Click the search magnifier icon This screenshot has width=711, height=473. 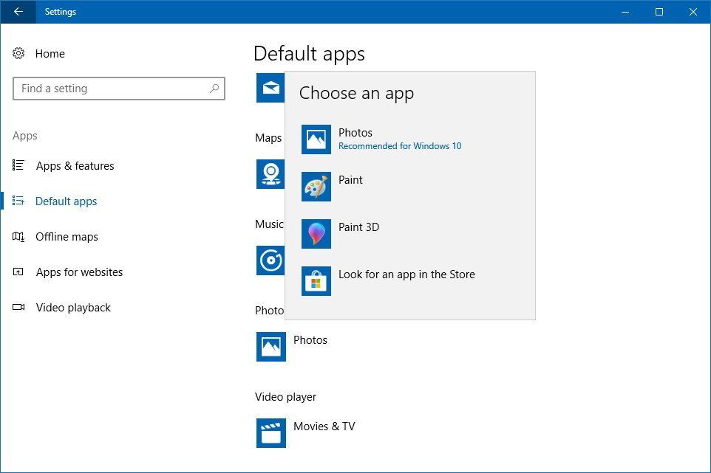click(x=214, y=89)
